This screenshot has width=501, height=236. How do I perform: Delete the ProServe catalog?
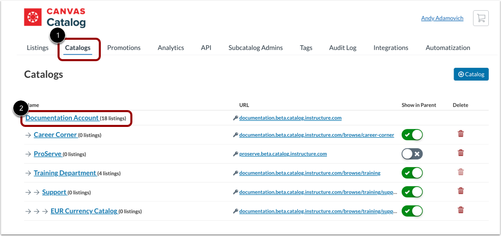[460, 153]
